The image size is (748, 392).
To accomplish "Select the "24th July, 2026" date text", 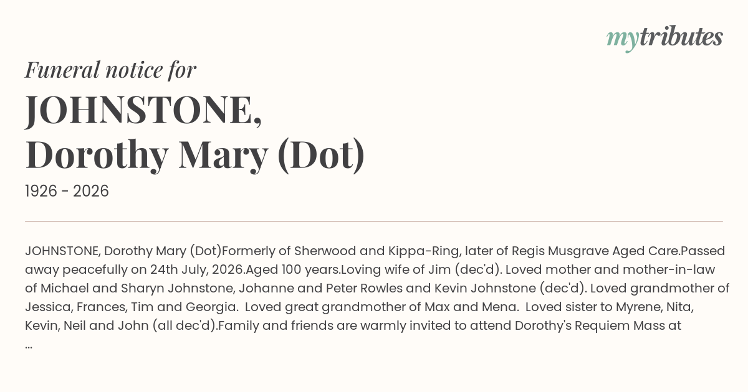I will pos(197,270).
